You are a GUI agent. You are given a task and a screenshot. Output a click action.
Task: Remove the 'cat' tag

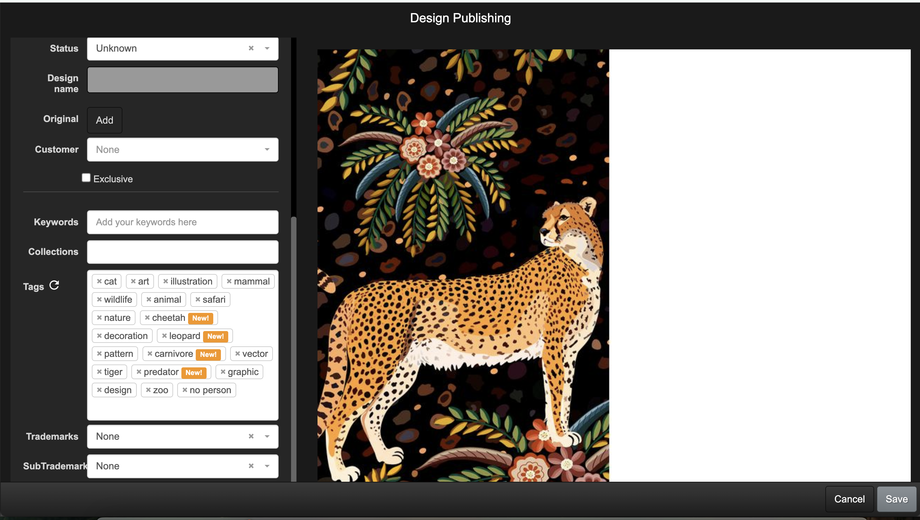coord(99,281)
